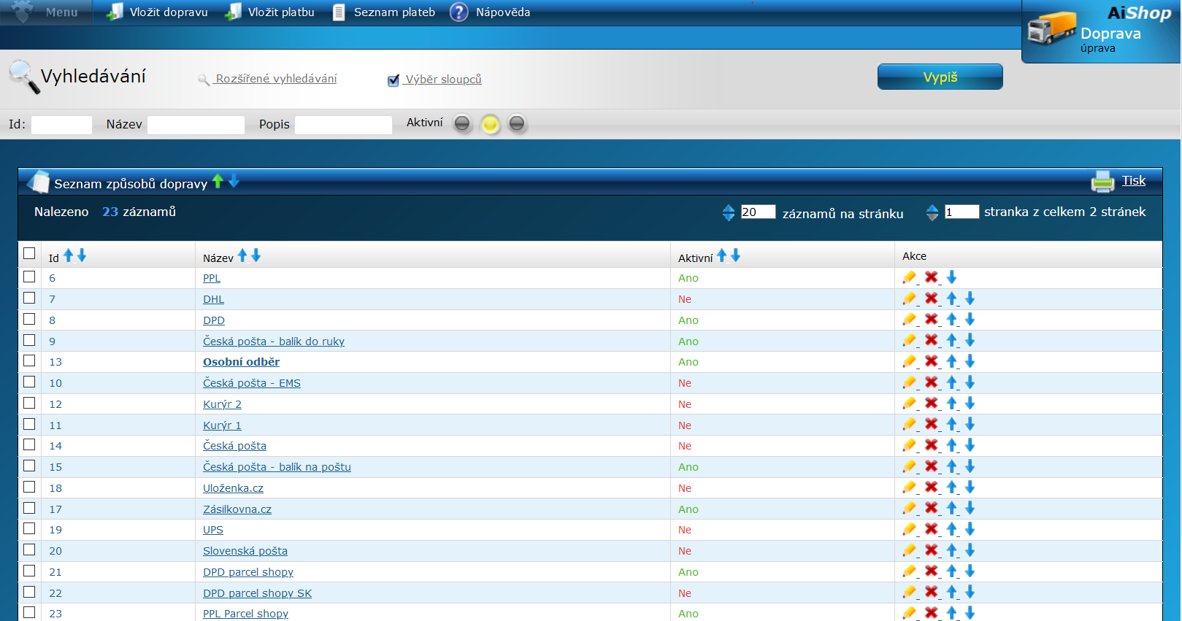Click Doprava úprava truck logo
This screenshot has width=1182, height=621.
[1052, 29]
